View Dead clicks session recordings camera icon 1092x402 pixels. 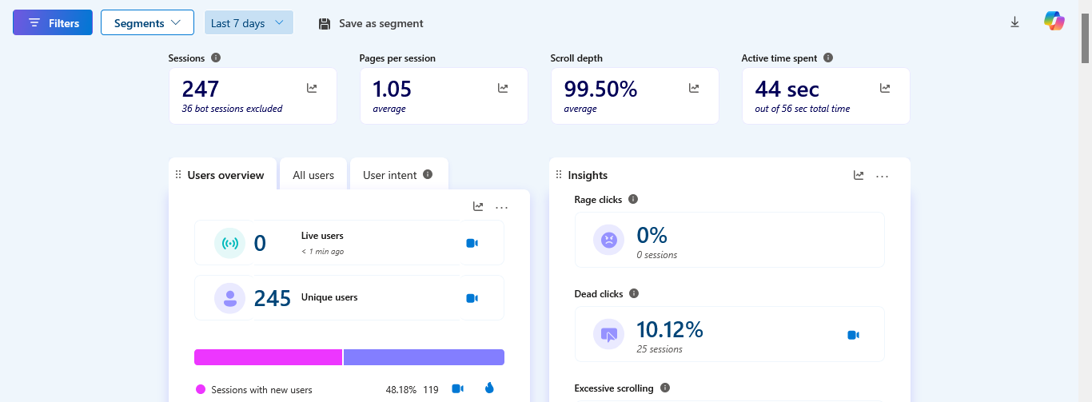click(x=853, y=335)
